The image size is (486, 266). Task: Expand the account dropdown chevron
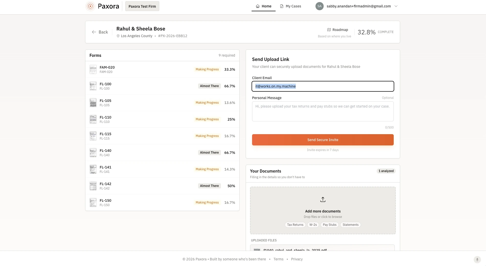click(396, 6)
